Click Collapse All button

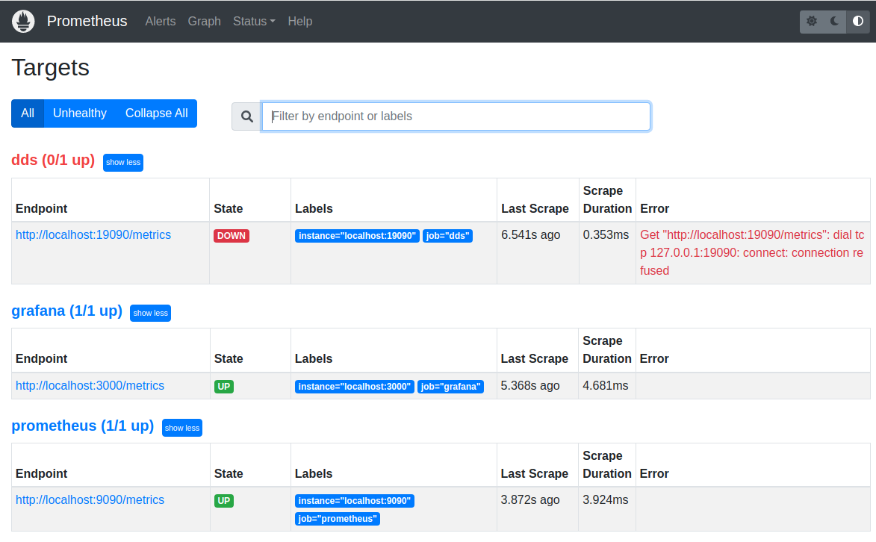[156, 113]
